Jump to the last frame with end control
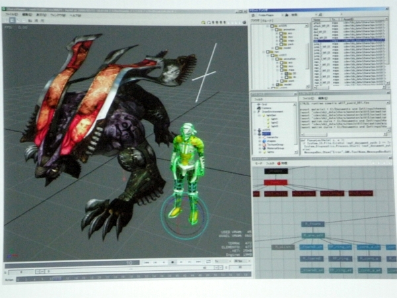The width and height of the screenshot is (397, 298). pyautogui.click(x=198, y=262)
